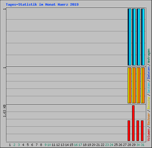Click the blue Dateien legend label
This screenshot has width=152, height=148.
149,73
